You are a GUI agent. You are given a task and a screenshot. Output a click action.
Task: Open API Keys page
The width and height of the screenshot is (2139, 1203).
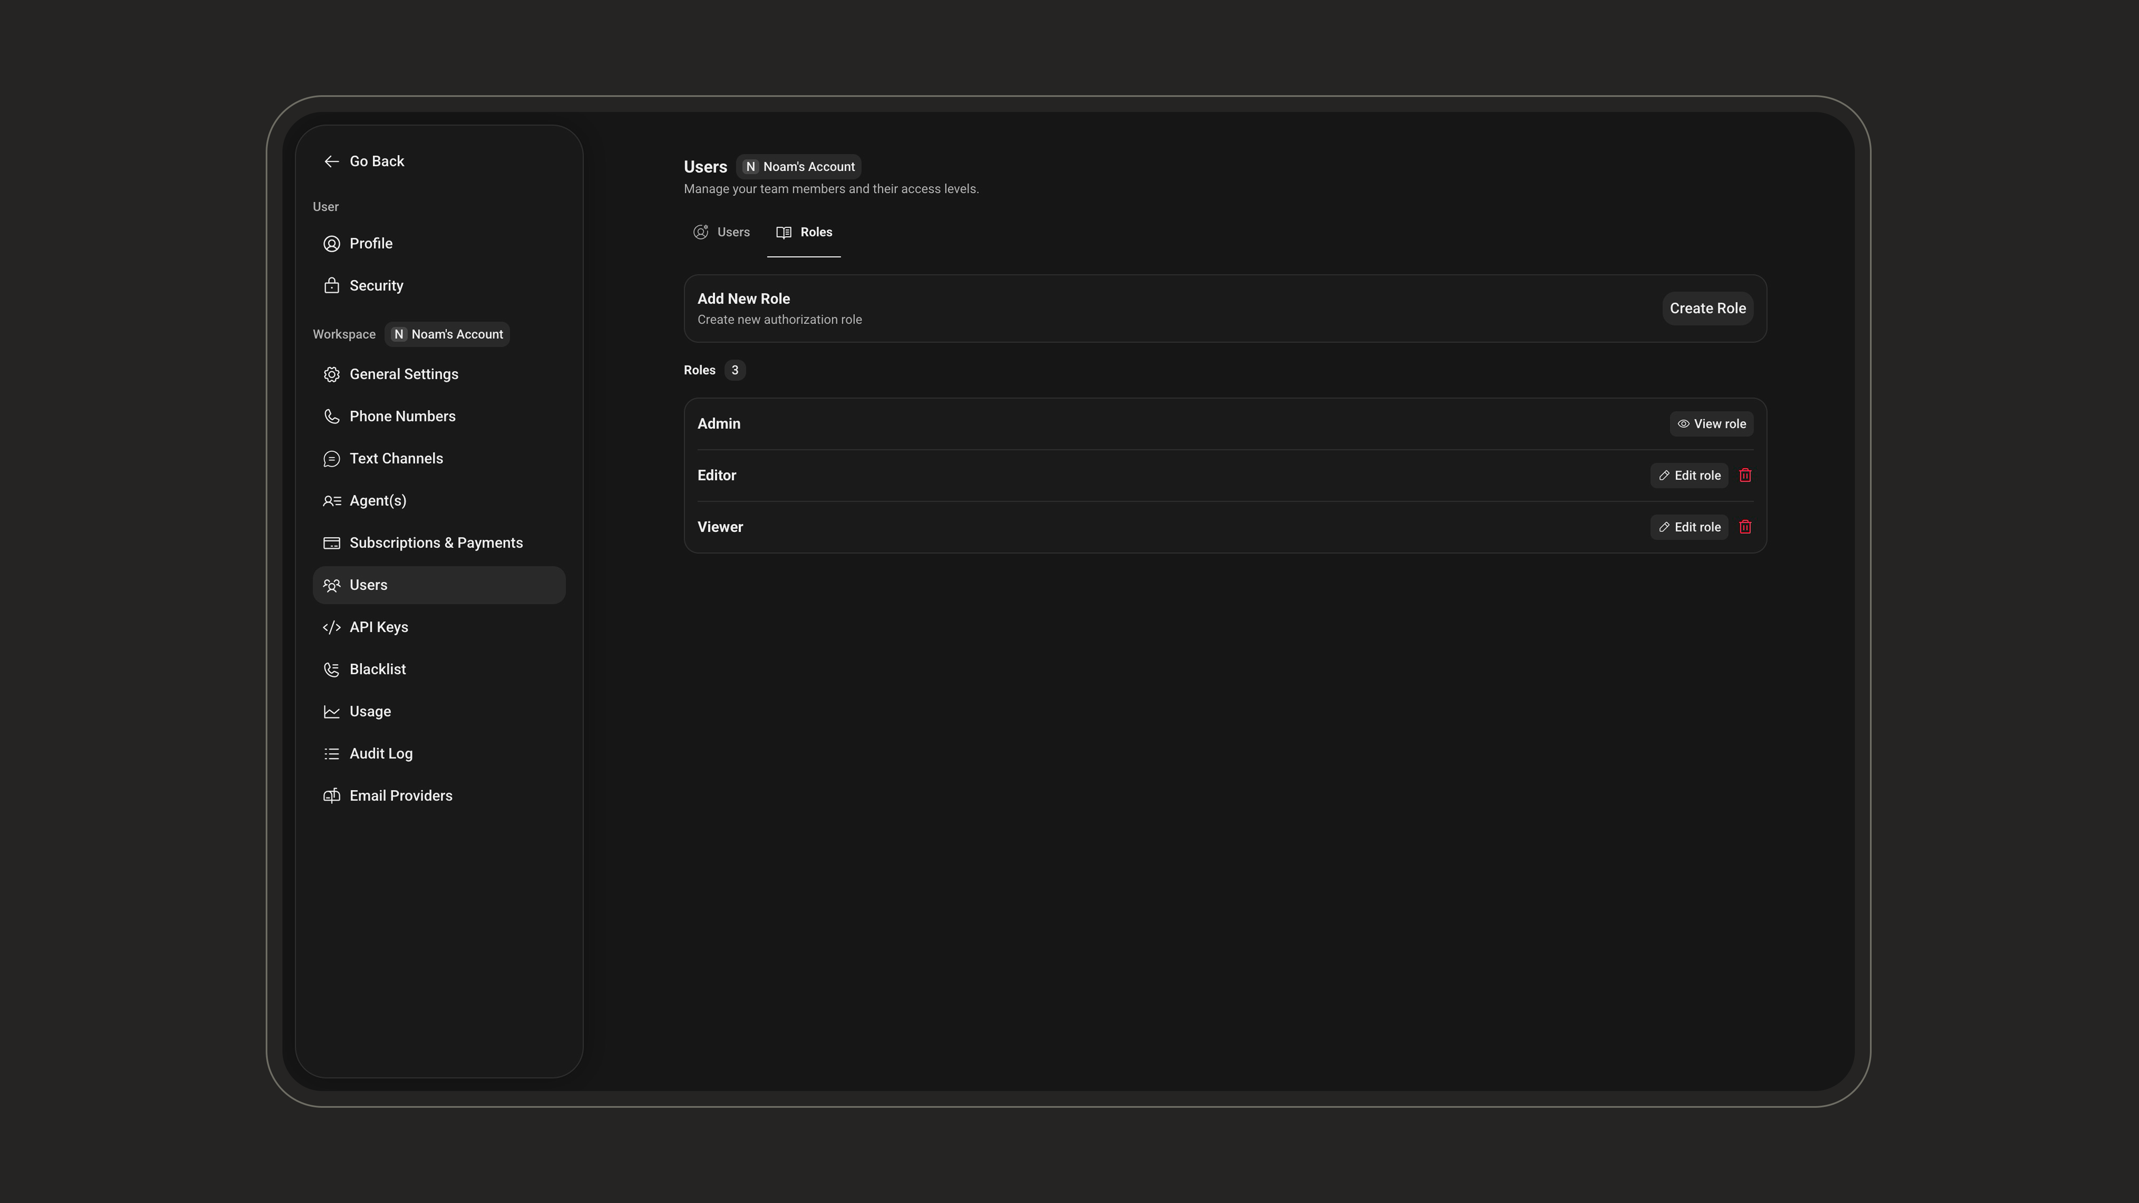[438, 628]
